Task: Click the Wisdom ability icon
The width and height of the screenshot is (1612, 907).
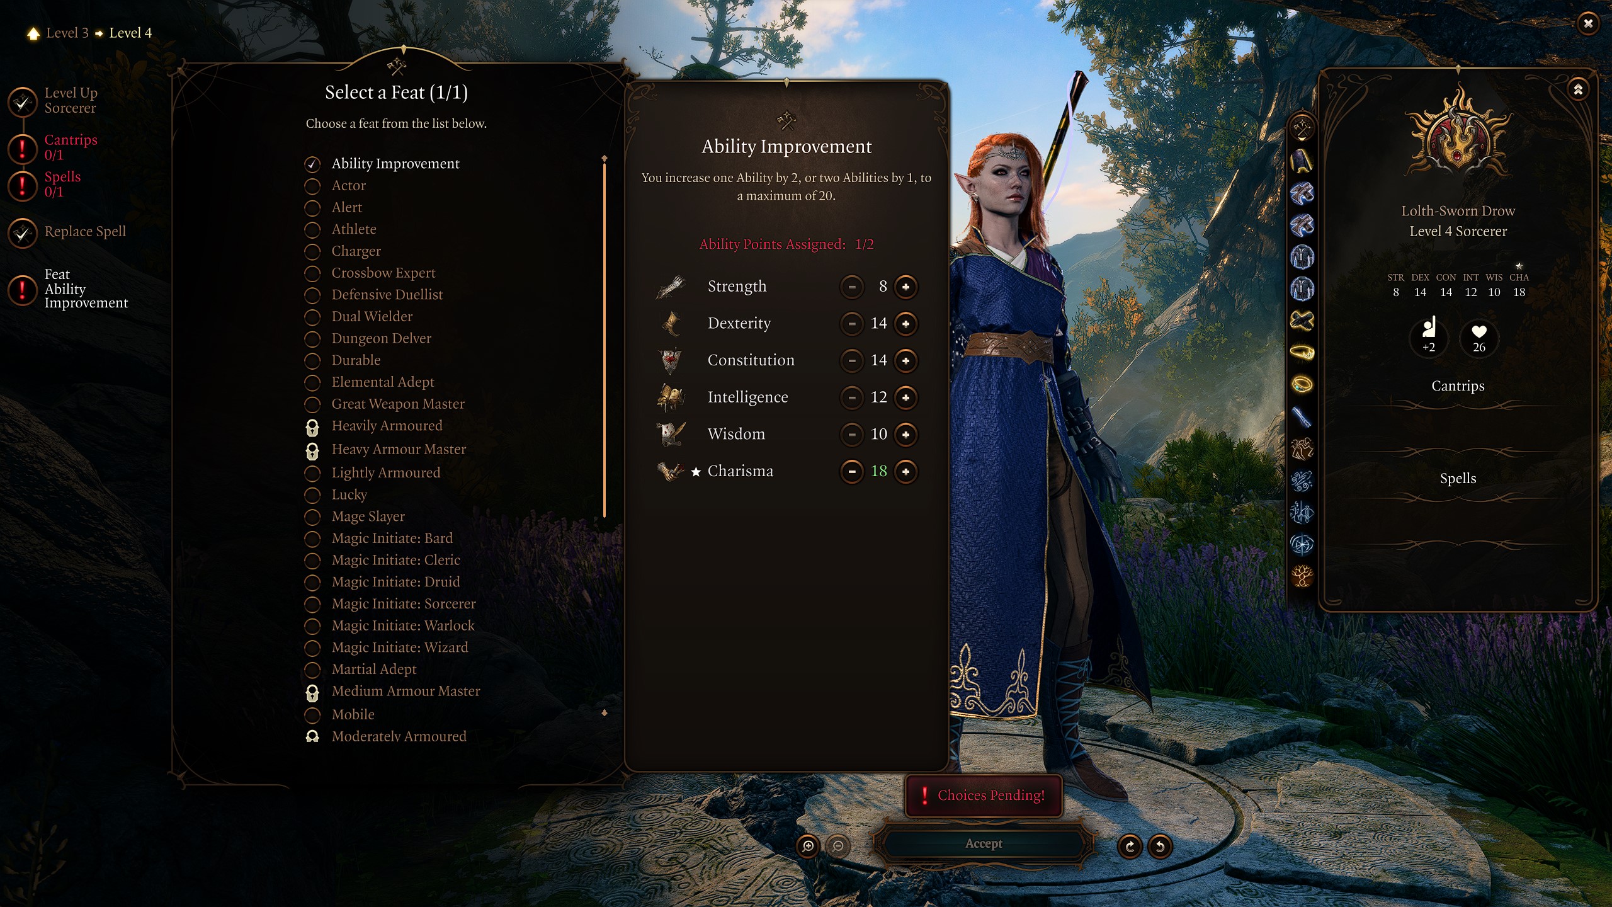Action: (x=670, y=433)
